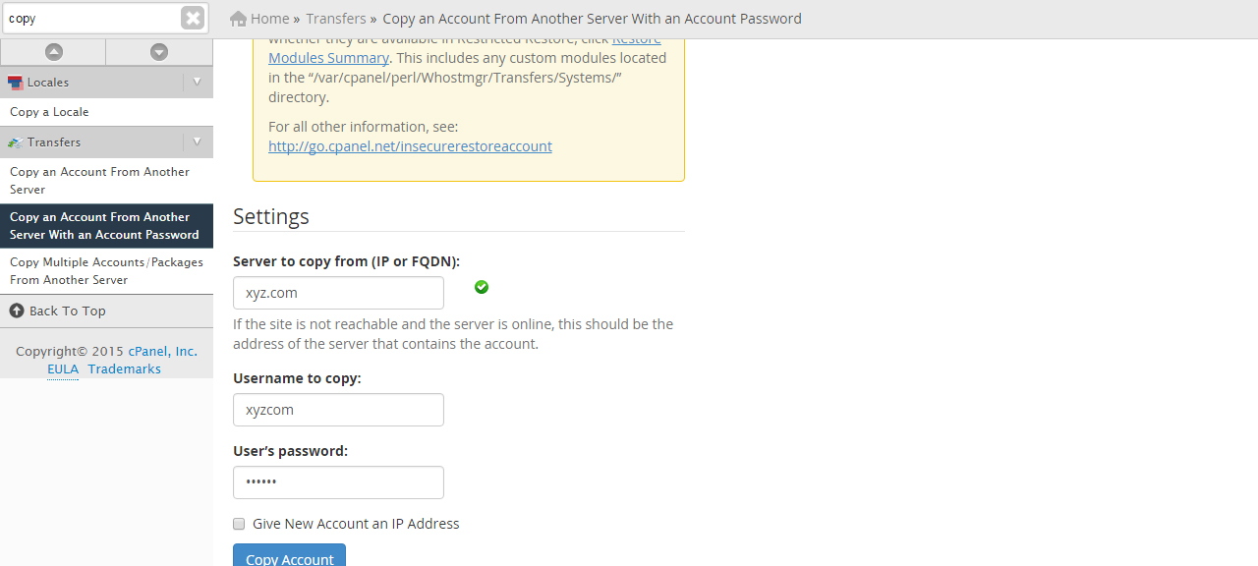Open Copy an Account From Another Server
1258x566 pixels.
point(99,181)
